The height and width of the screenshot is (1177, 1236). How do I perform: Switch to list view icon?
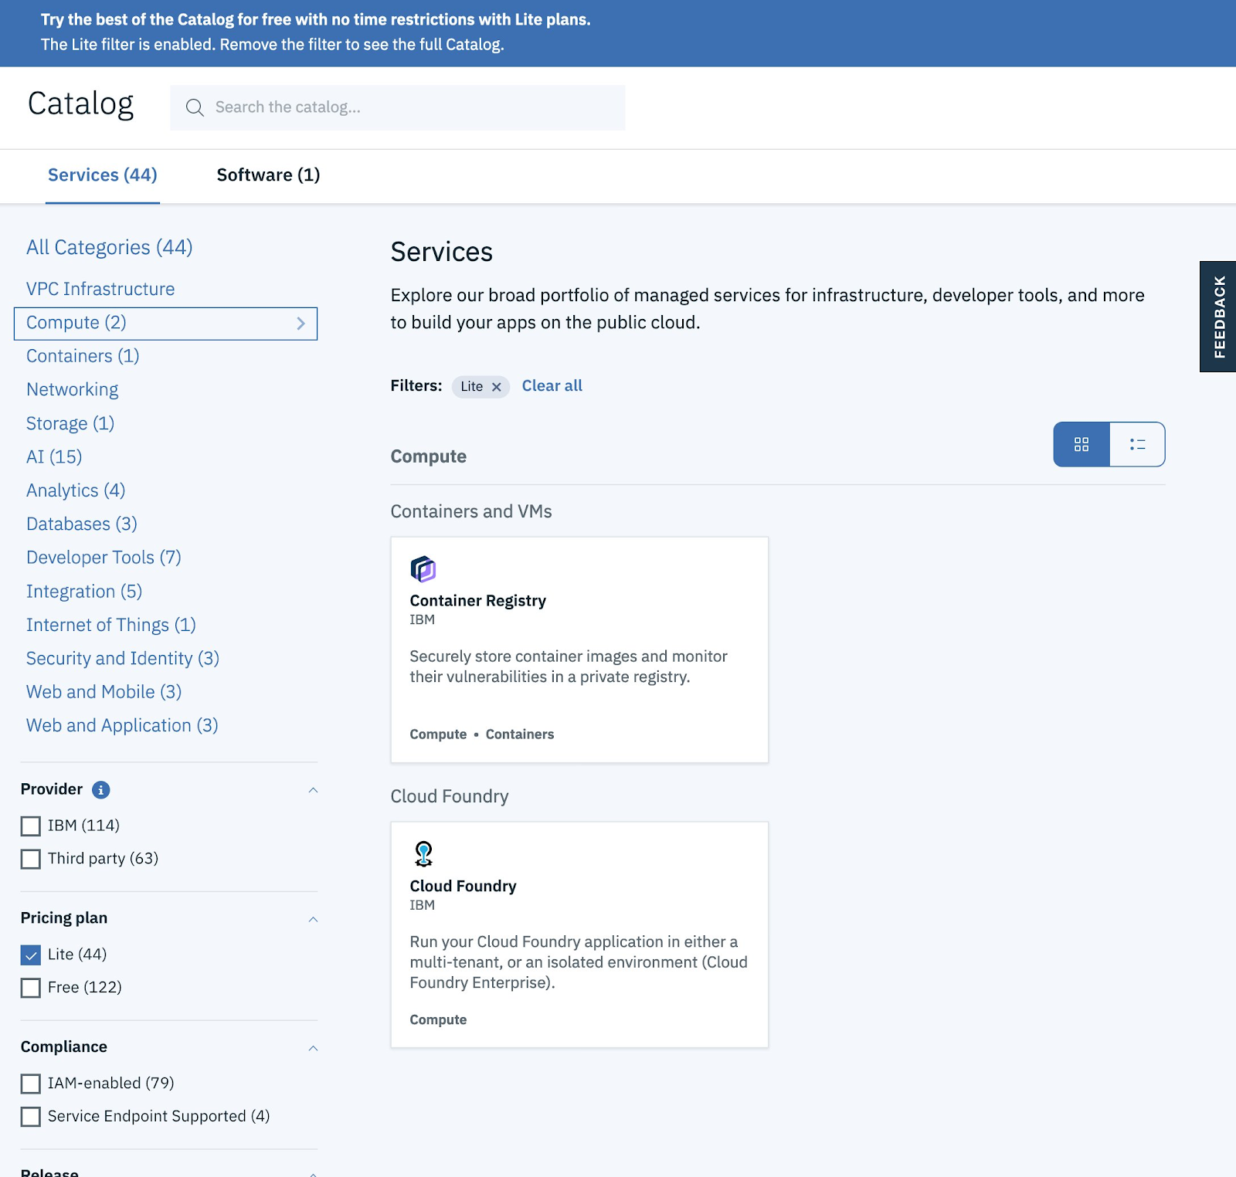pos(1137,444)
